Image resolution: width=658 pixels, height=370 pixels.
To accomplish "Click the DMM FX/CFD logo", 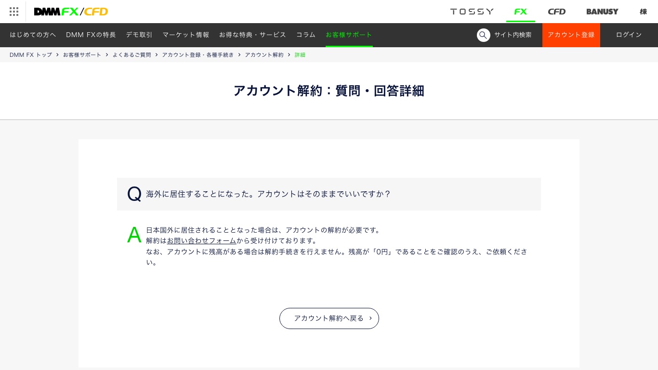I will tap(71, 12).
